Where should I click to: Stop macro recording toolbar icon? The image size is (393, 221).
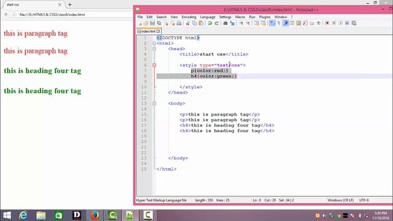coord(334,23)
